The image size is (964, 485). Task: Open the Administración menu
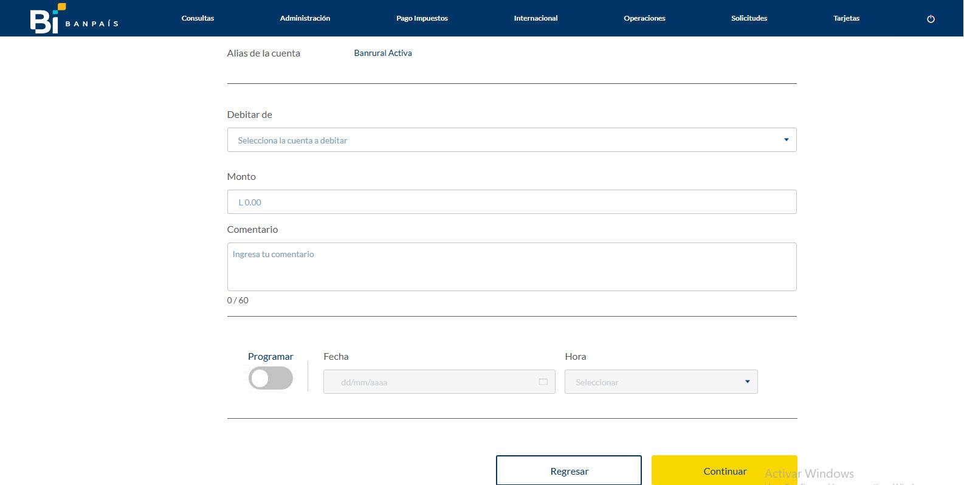305,18
